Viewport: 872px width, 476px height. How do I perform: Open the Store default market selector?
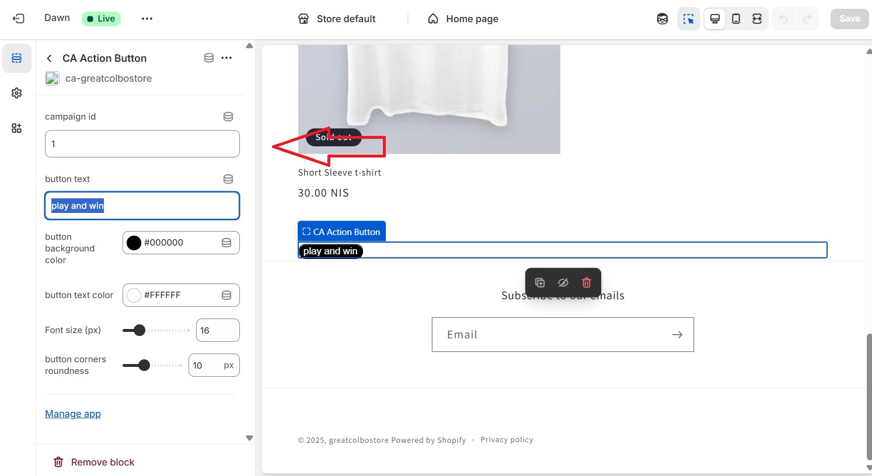pyautogui.click(x=337, y=19)
